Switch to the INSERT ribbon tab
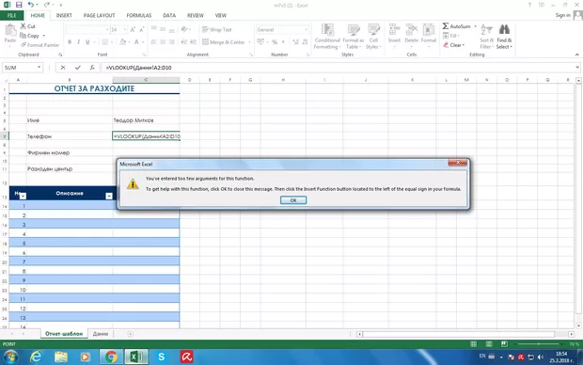 (64, 15)
